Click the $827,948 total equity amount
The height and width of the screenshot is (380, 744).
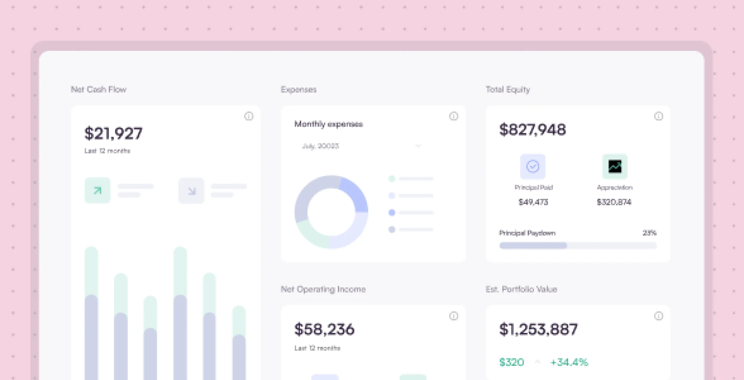(532, 130)
